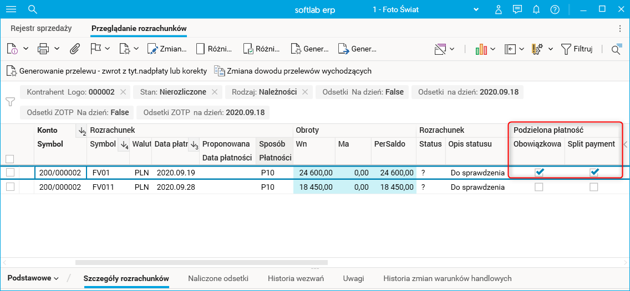Expand dropdown arrow next to document info icon
Image resolution: width=630 pixels, height=291 pixels.
[x=26, y=49]
